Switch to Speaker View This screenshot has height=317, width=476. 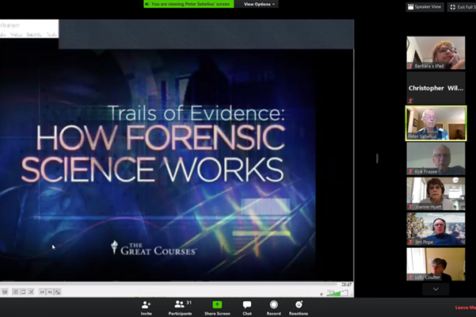(x=425, y=6)
